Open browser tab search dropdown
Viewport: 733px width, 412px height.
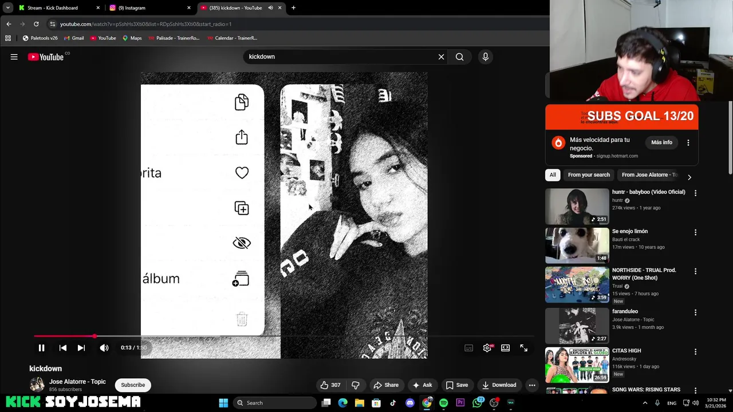tap(7, 8)
